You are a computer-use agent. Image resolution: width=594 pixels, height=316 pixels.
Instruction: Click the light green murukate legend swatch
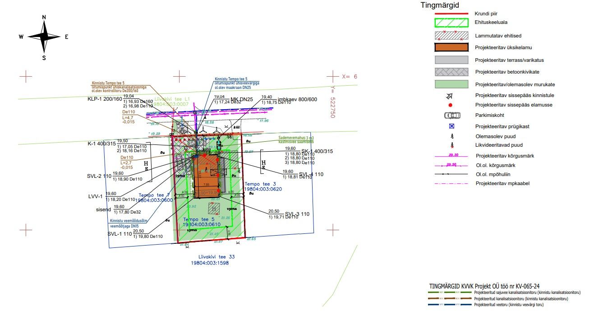(x=452, y=84)
